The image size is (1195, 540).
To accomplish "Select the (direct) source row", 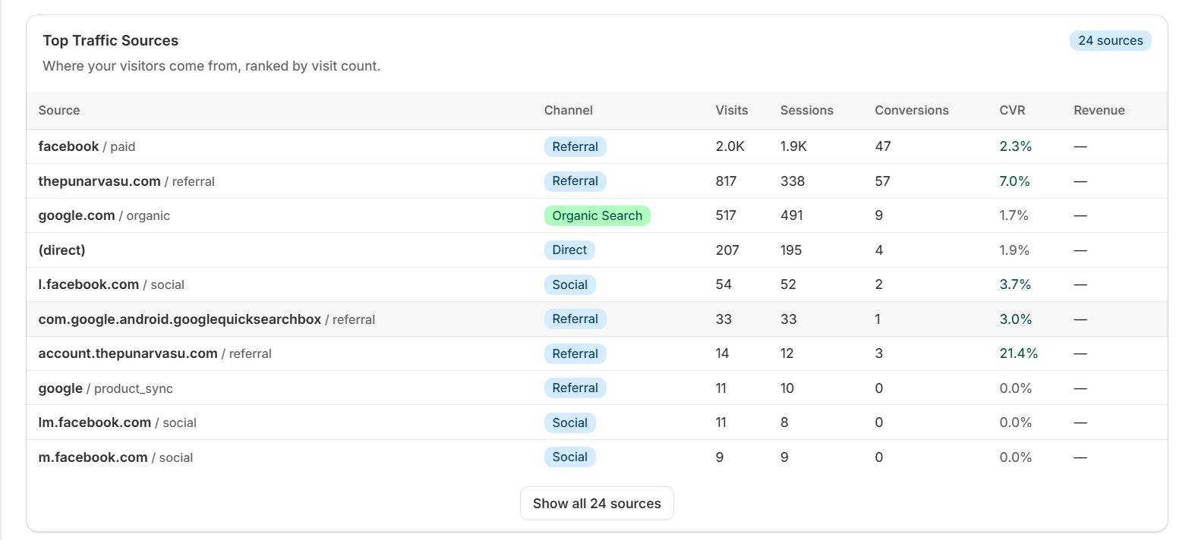I will [x=62, y=250].
